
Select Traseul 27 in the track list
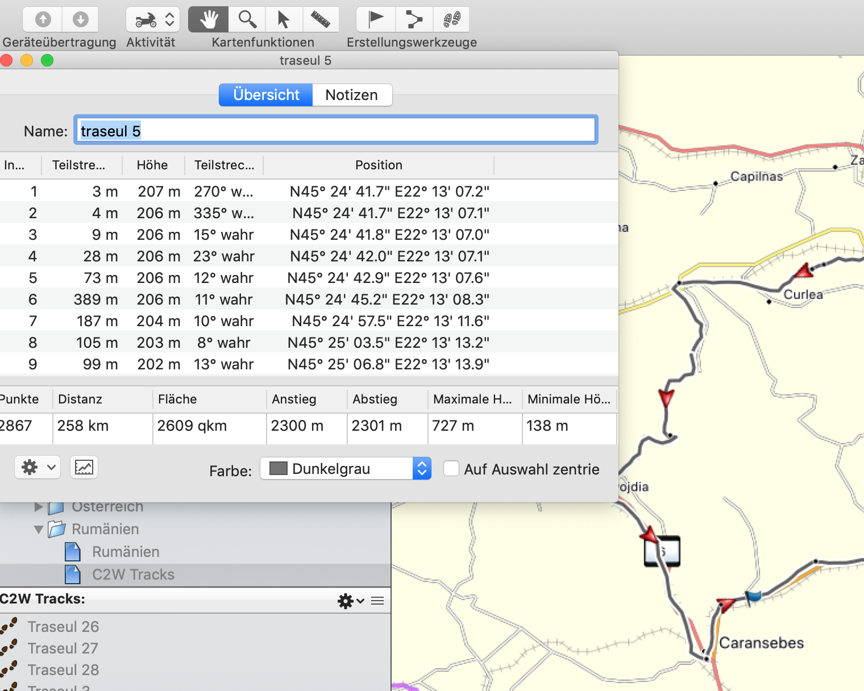coord(63,648)
